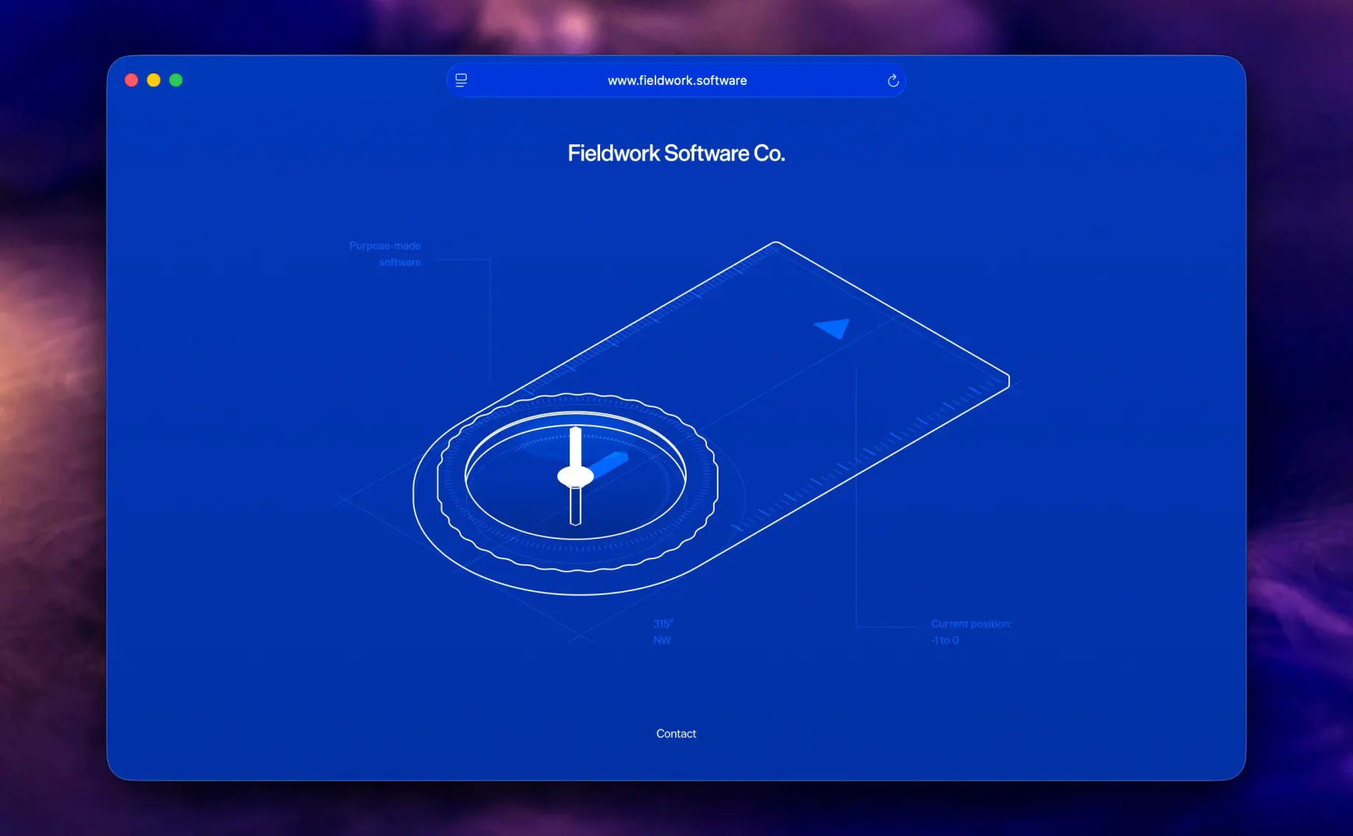
Task: Click the blue direction arrow on compass baseplate
Action: tap(834, 328)
